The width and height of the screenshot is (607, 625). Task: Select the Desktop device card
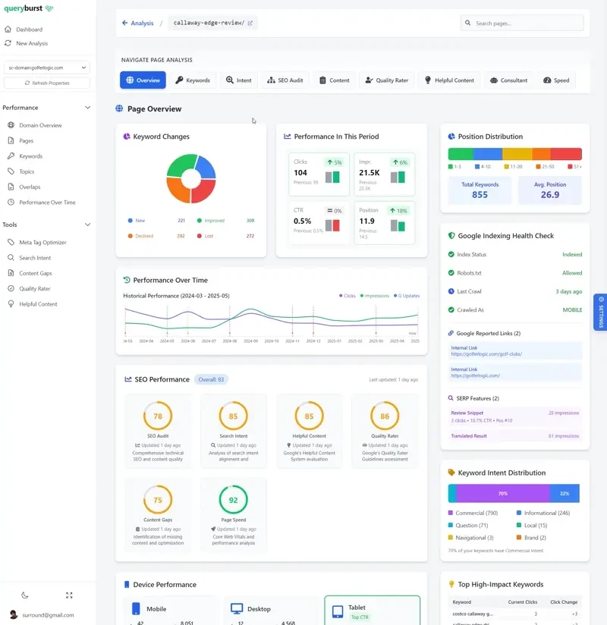pyautogui.click(x=271, y=611)
